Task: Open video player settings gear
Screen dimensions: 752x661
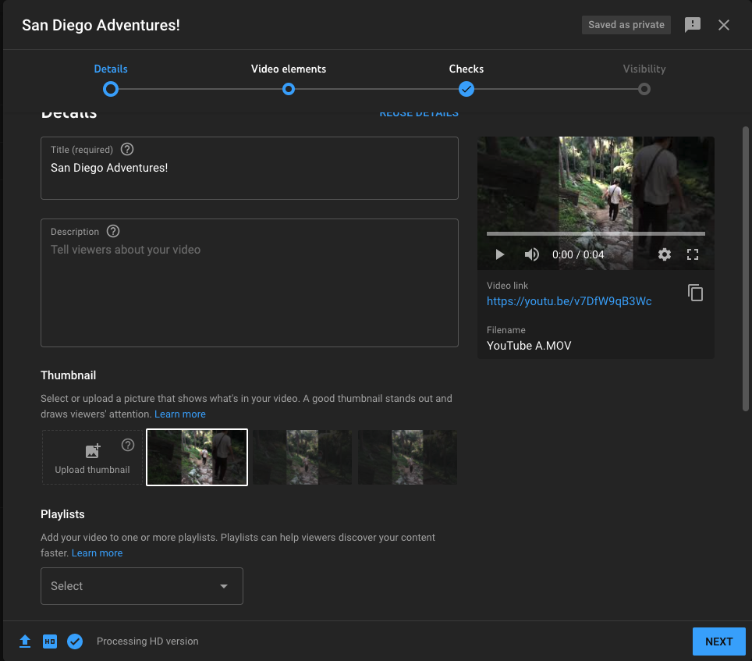Action: [664, 254]
